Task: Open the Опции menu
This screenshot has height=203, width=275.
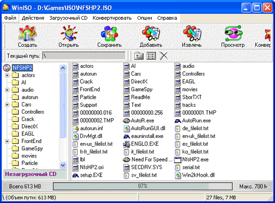Action: tap(145, 18)
